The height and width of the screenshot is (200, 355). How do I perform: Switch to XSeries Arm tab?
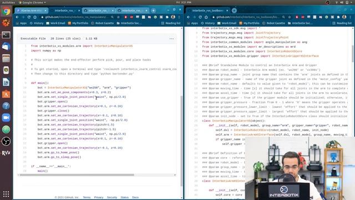(31, 11)
